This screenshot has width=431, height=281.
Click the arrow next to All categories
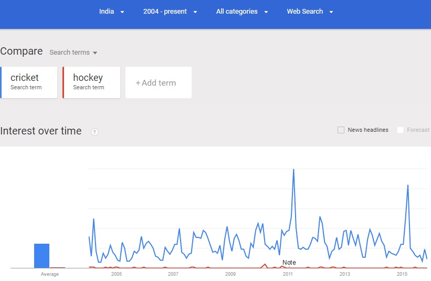pos(266,12)
